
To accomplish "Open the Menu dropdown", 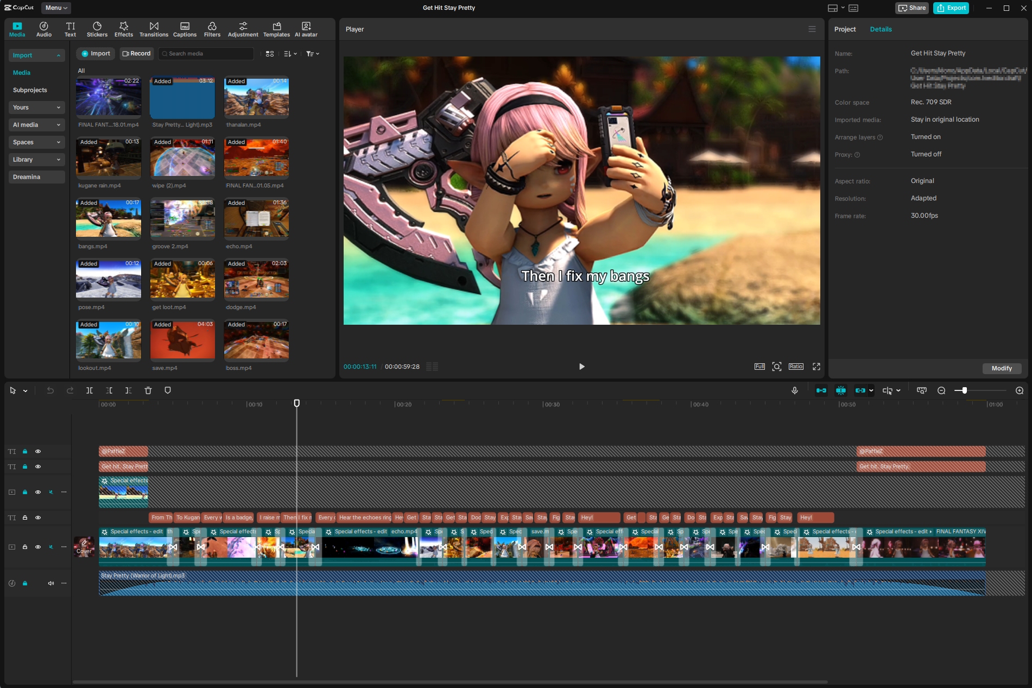I will (56, 8).
